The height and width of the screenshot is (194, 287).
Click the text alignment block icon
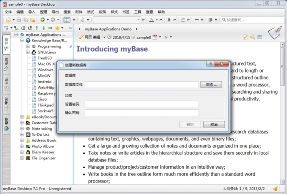point(210,20)
